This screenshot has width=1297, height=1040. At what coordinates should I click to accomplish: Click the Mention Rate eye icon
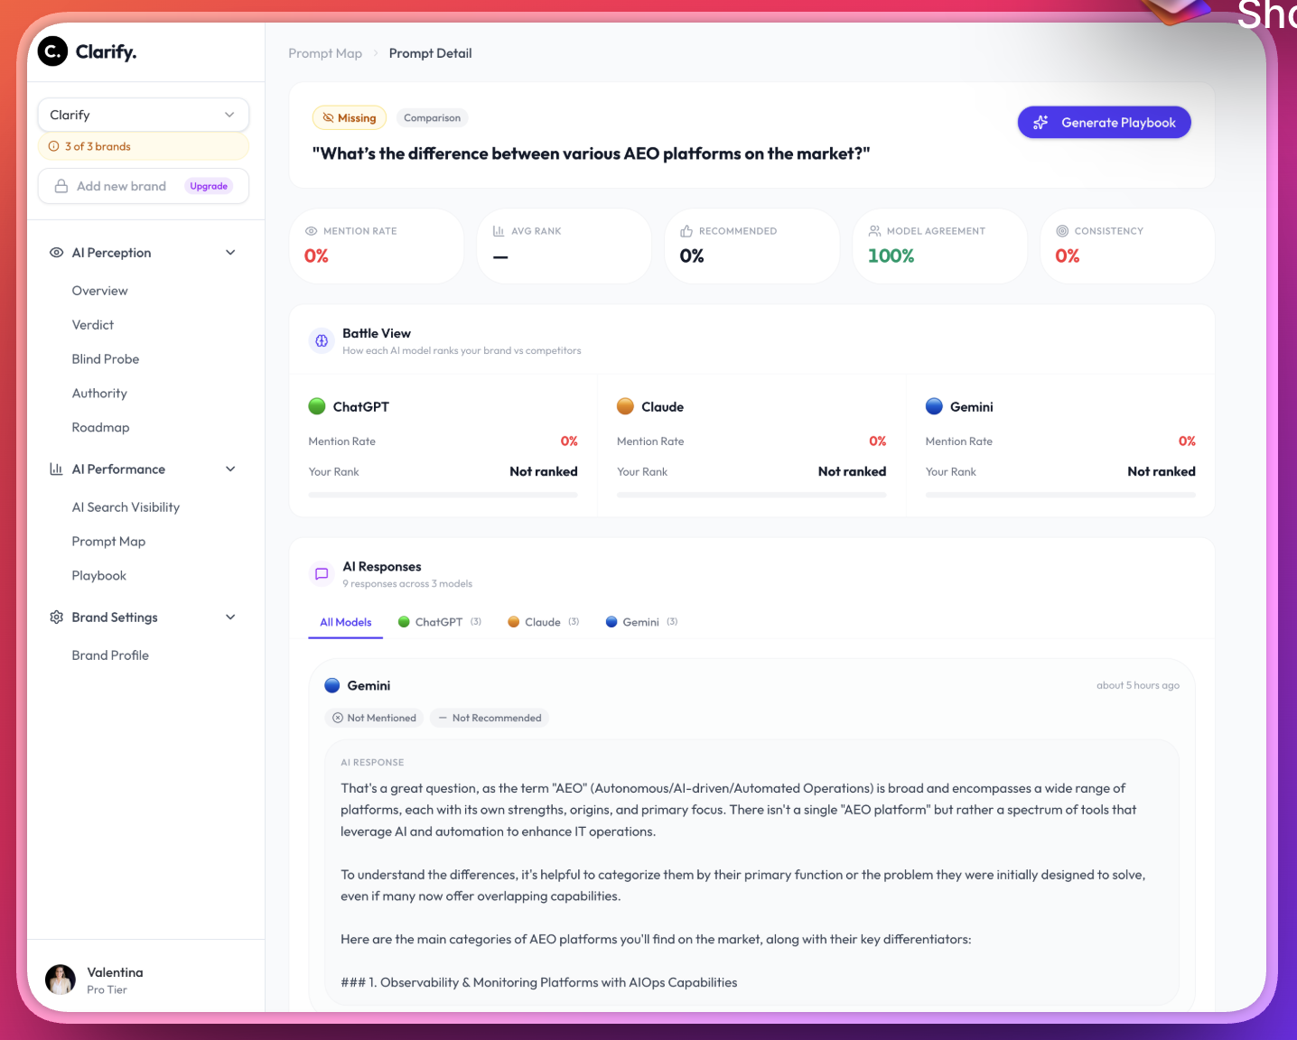pos(312,231)
